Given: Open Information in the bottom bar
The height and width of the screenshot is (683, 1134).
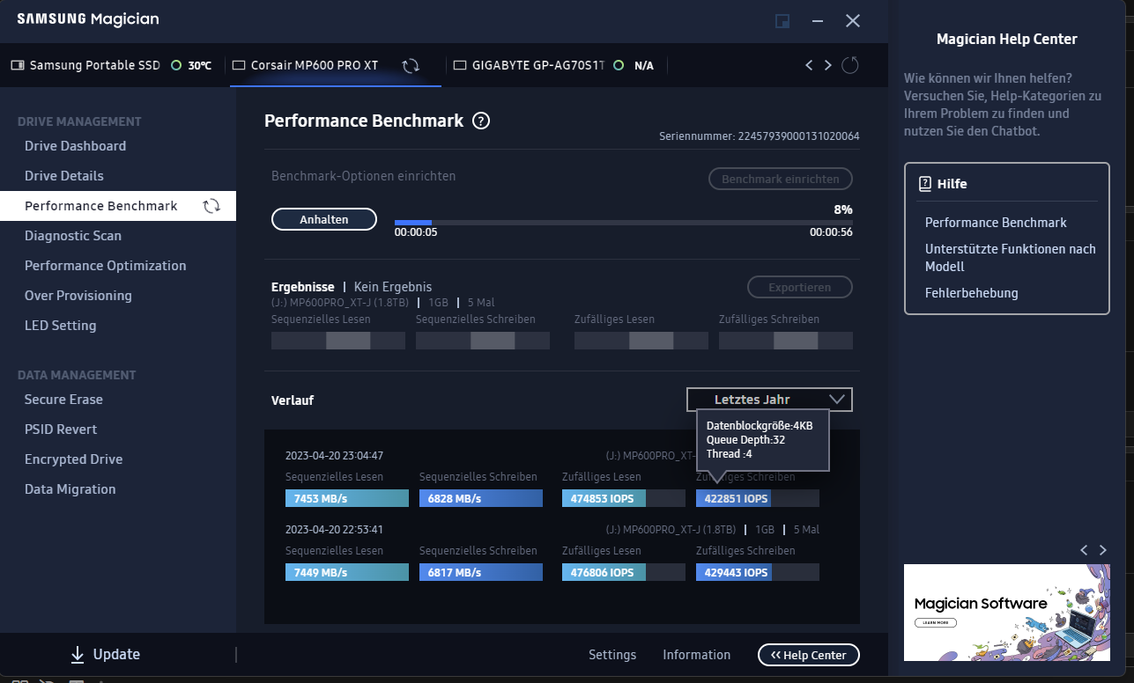Looking at the screenshot, I should click(697, 655).
